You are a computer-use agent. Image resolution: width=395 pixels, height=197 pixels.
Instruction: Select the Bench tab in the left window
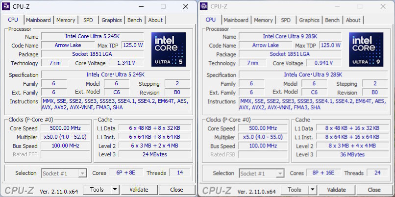tap(134, 20)
